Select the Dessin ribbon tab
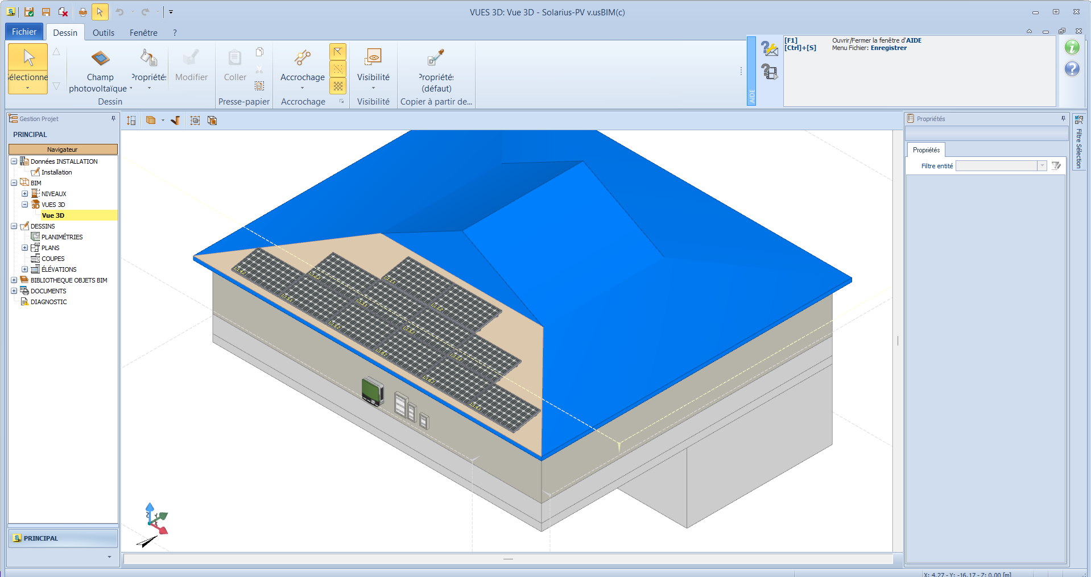 (65, 33)
